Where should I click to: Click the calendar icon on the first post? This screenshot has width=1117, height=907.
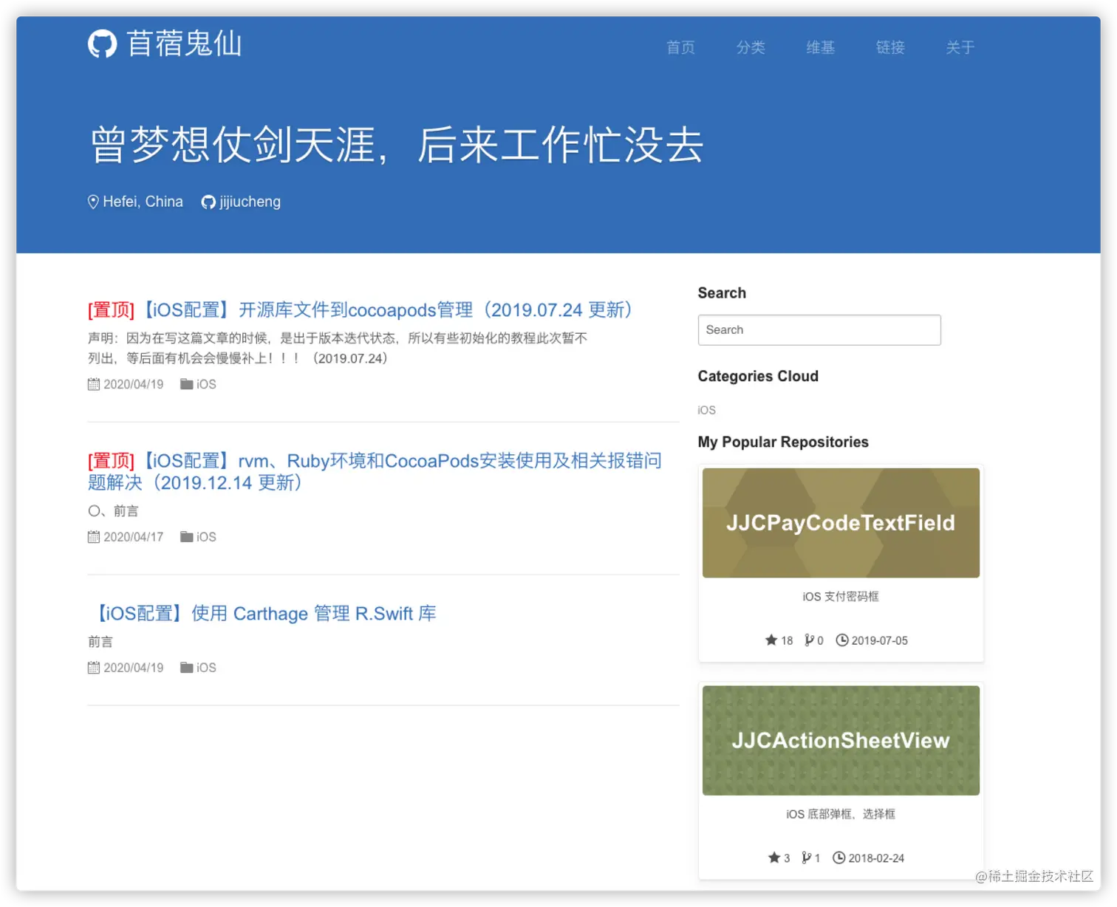pyautogui.click(x=93, y=383)
